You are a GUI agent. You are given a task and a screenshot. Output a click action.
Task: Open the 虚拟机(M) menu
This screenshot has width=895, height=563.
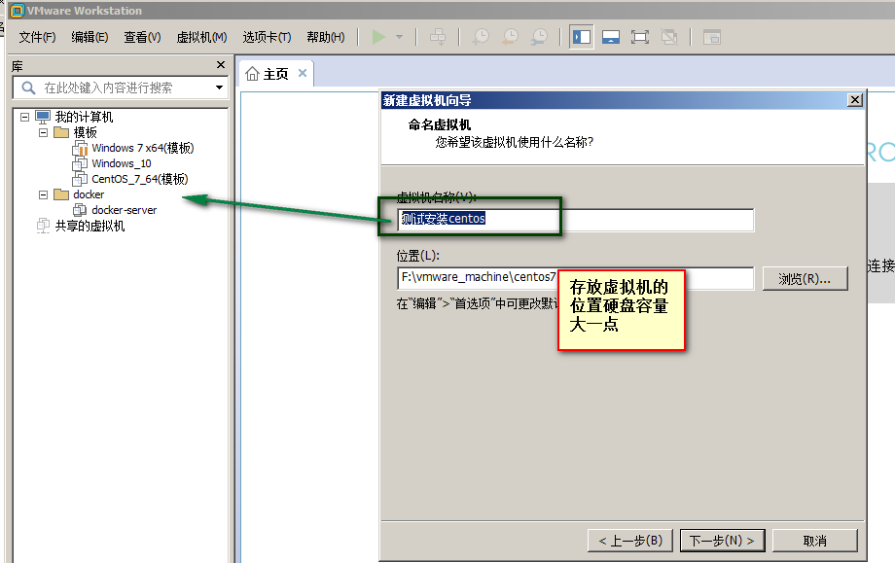click(201, 37)
